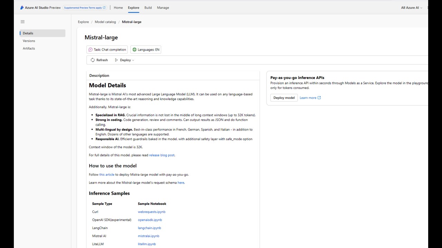Click the Deploy play triangle icon
Image resolution: width=442 pixels, height=248 pixels.
point(116,60)
